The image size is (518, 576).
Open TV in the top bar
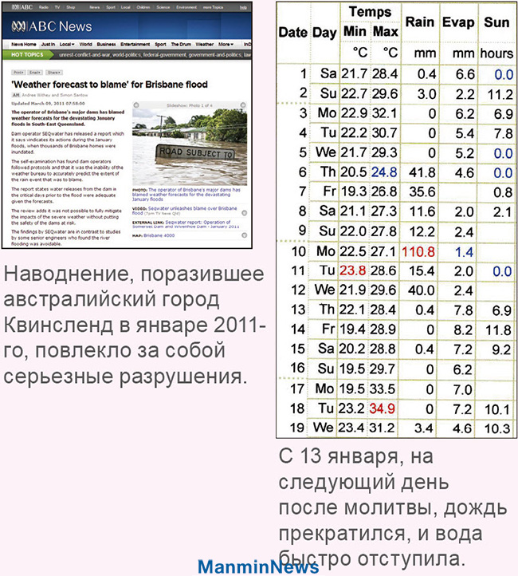click(x=57, y=7)
